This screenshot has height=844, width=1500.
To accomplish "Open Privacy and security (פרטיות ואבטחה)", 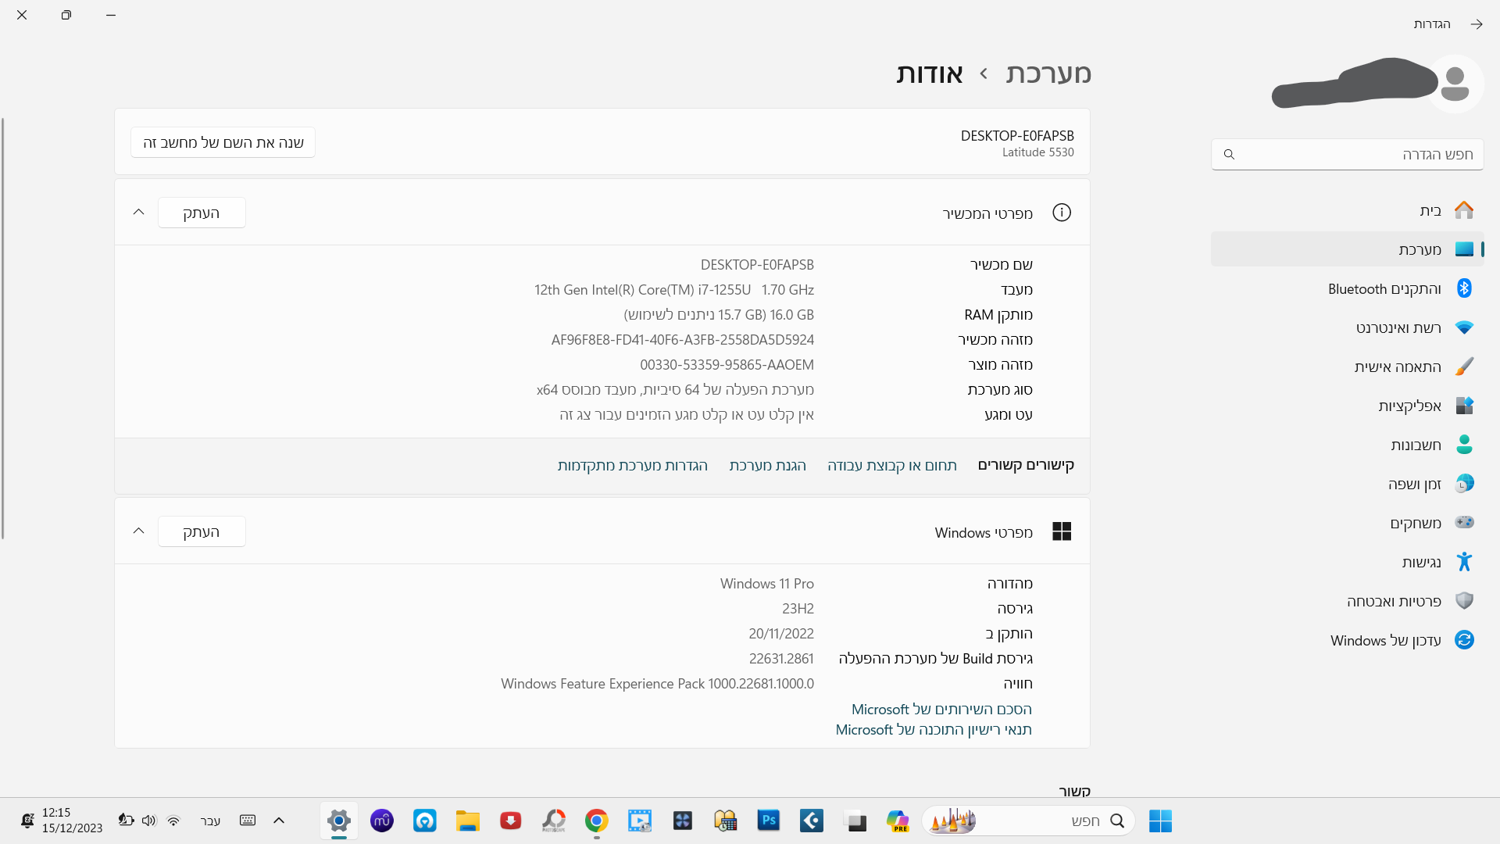I will [1393, 602].
